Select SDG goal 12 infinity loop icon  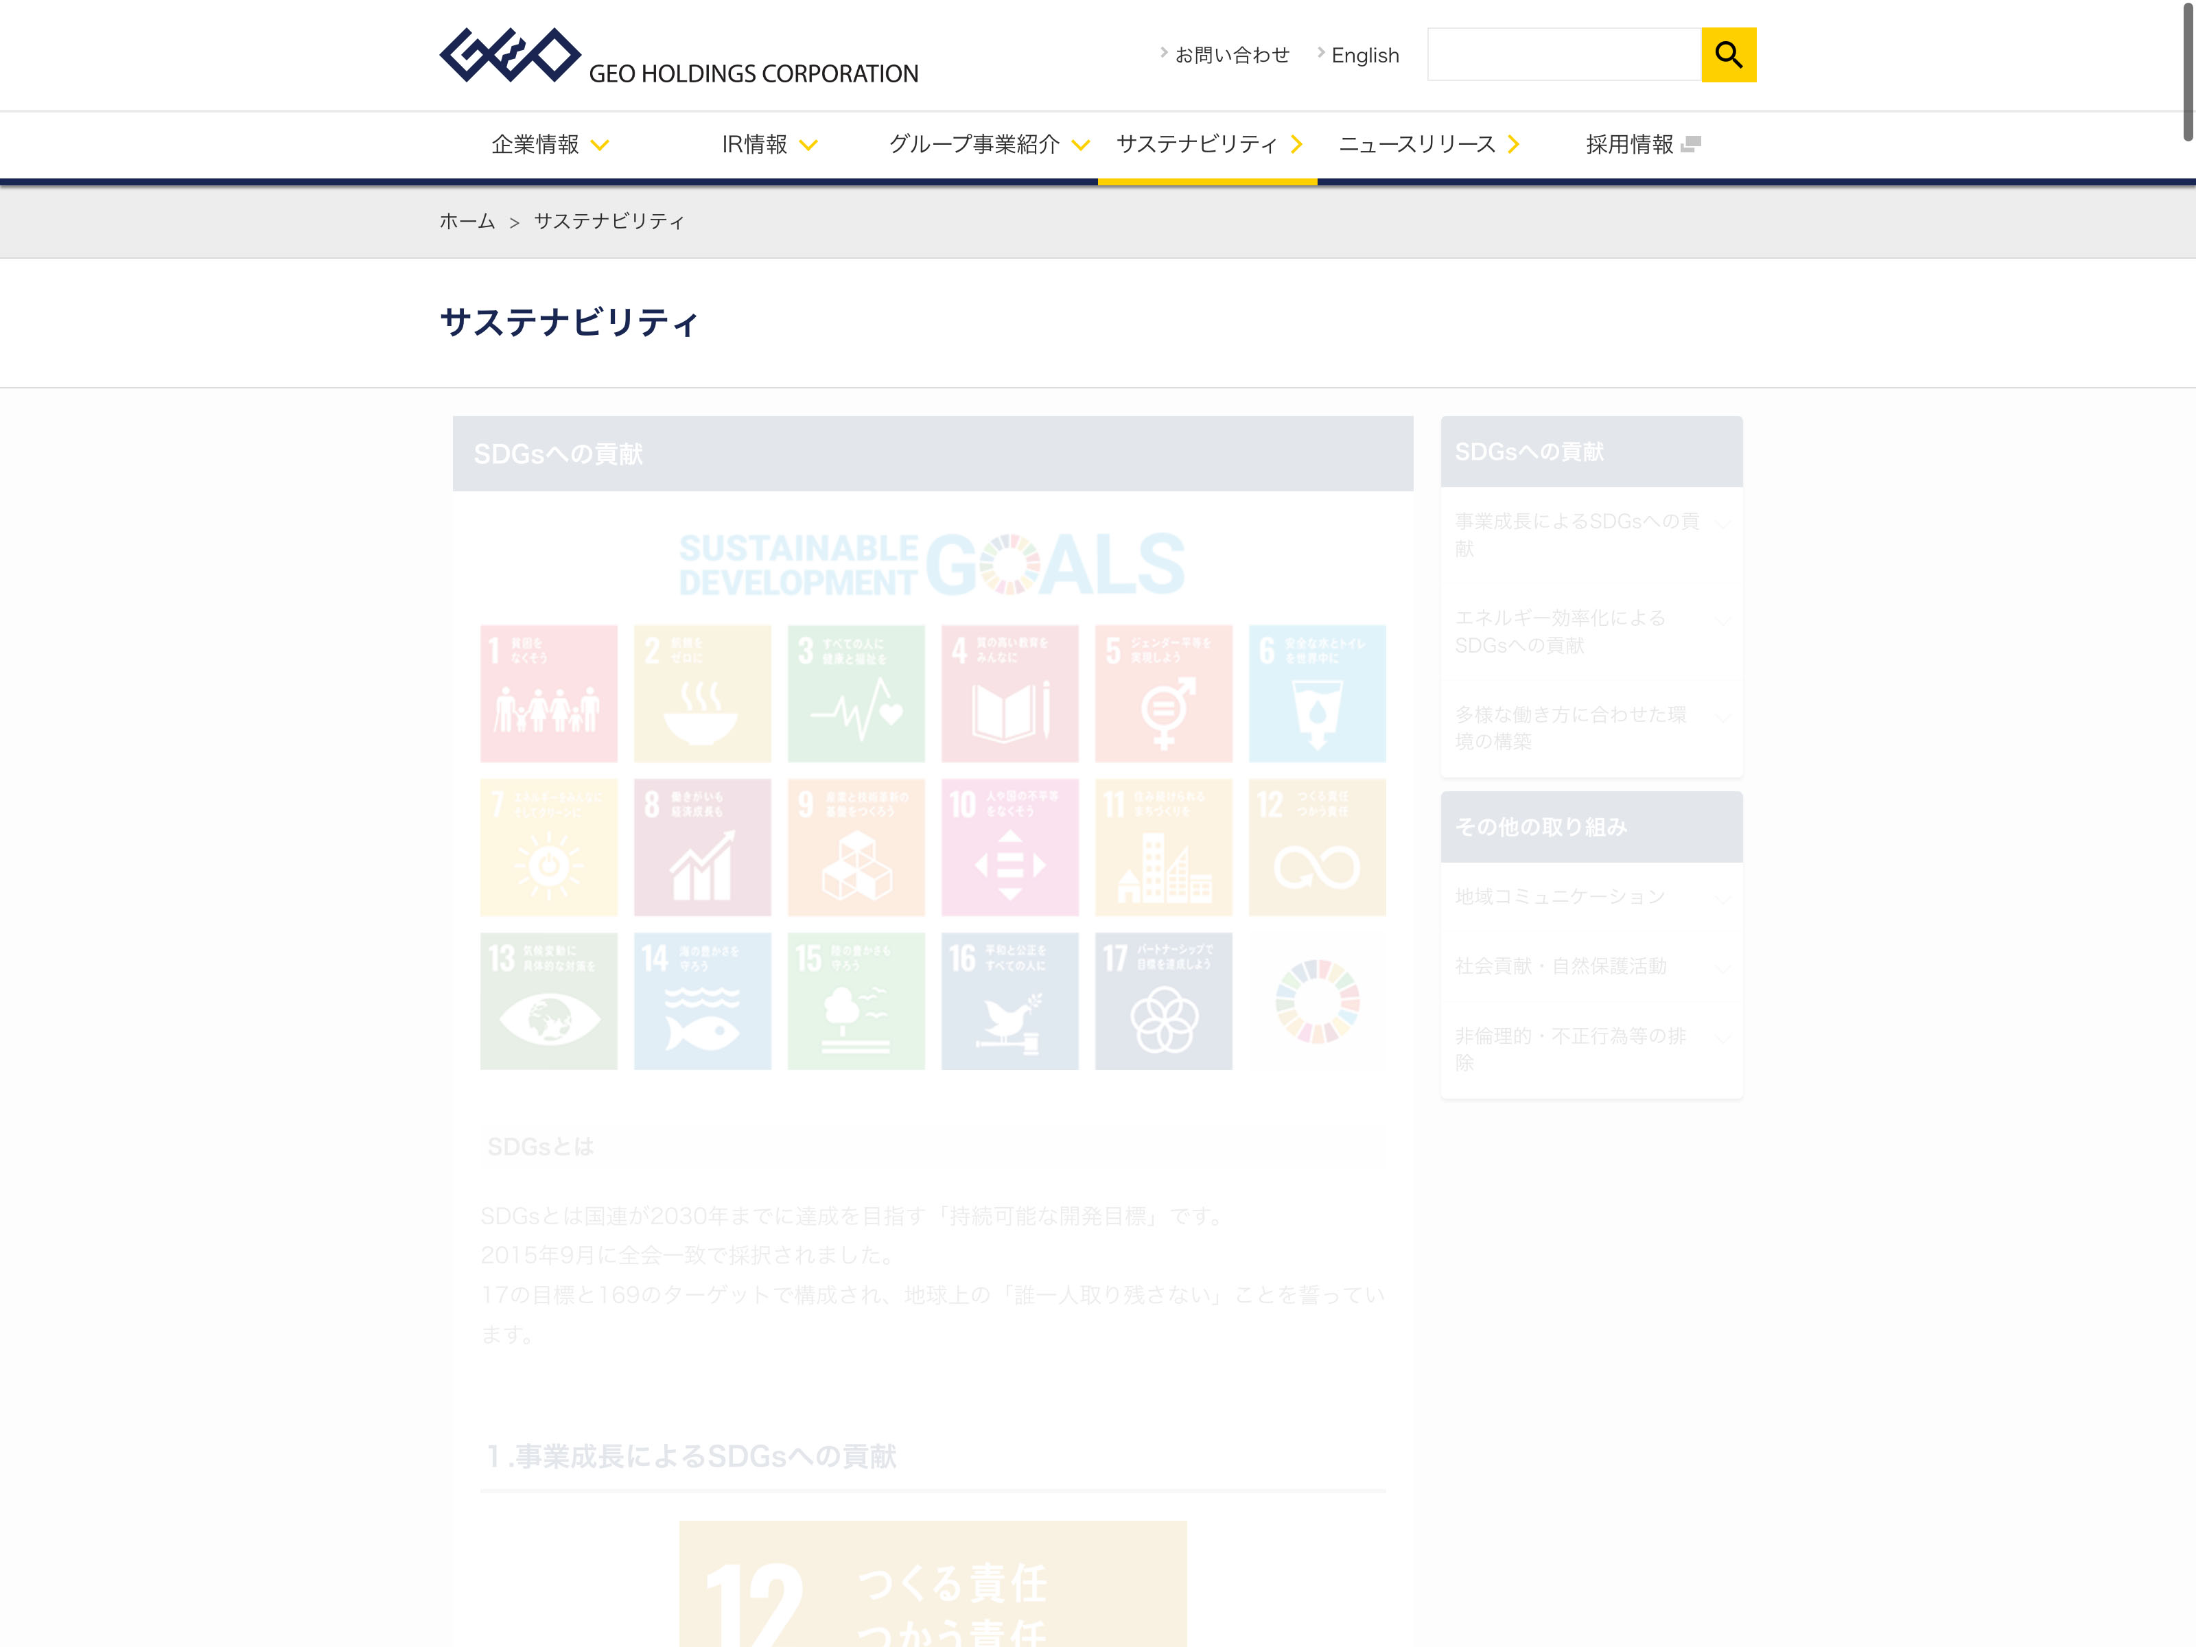[1318, 847]
